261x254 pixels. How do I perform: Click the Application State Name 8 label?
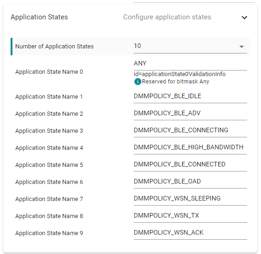pos(49,216)
